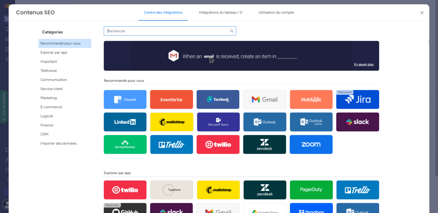Viewport: 438px width, 213px height.
Task: Open the Mailchimp tile in recommended section
Action: [x=172, y=122]
